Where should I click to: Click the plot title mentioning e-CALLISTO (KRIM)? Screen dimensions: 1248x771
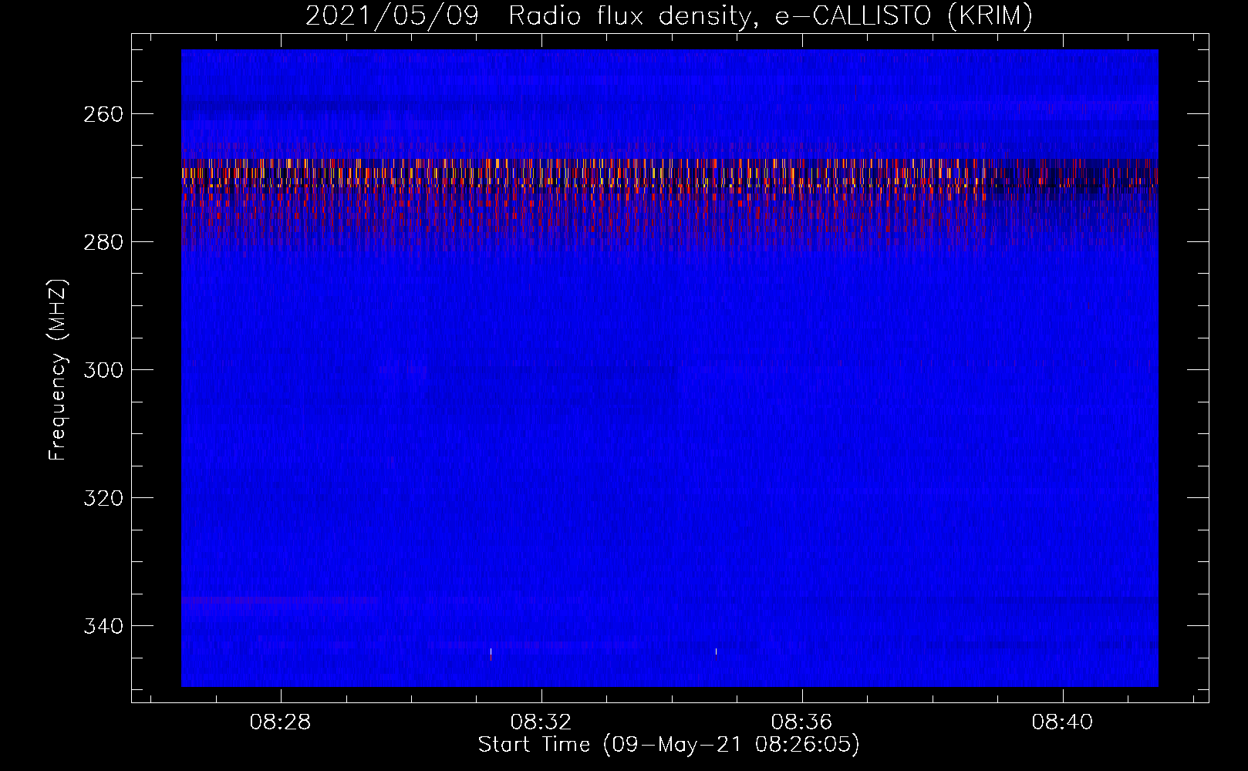(669, 15)
